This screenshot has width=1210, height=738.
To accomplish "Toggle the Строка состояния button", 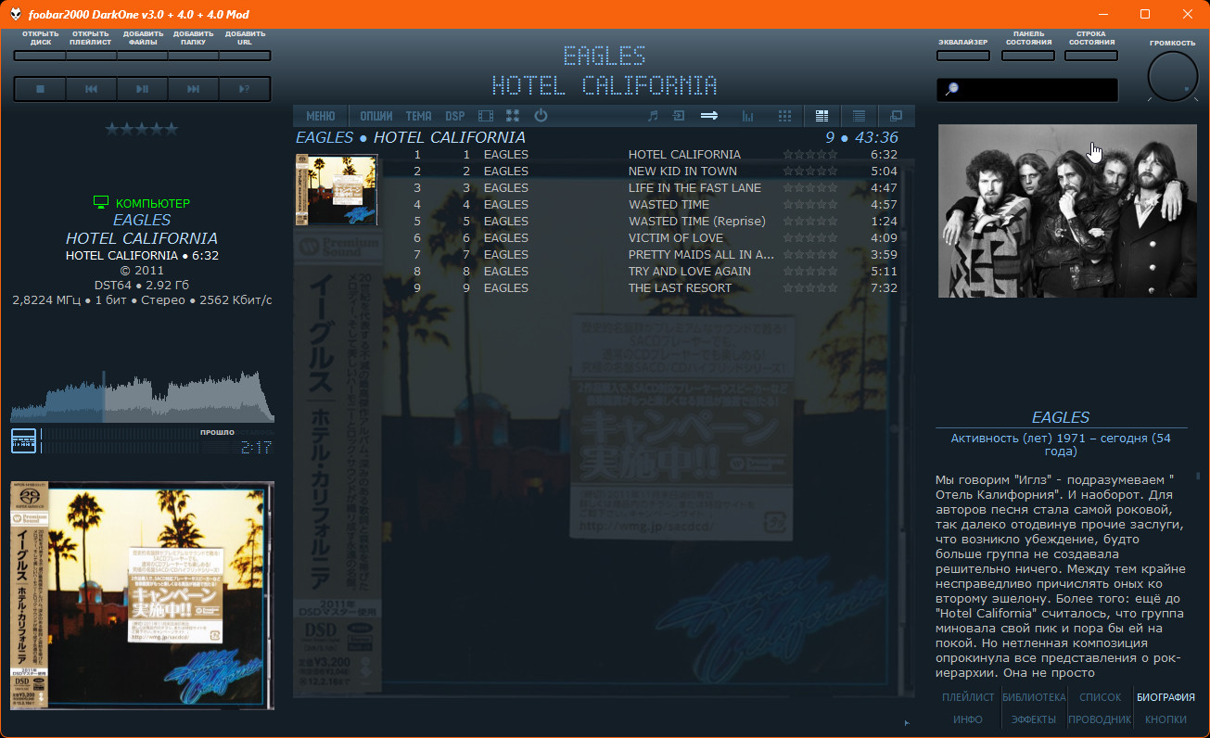I will click(x=1091, y=56).
